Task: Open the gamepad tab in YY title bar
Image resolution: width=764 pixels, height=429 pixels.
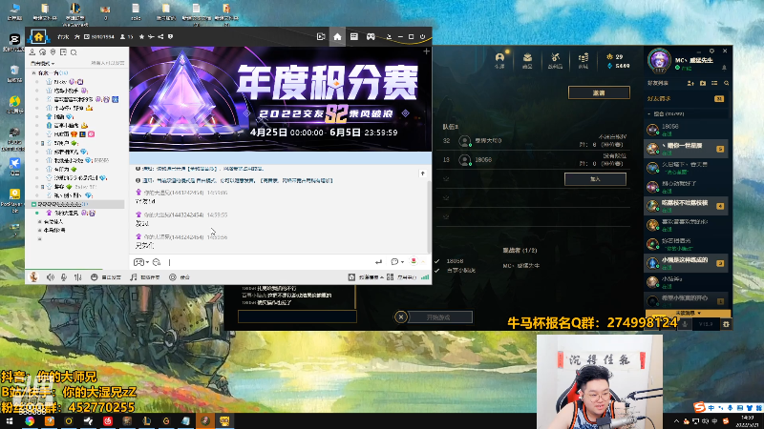Action: point(371,36)
